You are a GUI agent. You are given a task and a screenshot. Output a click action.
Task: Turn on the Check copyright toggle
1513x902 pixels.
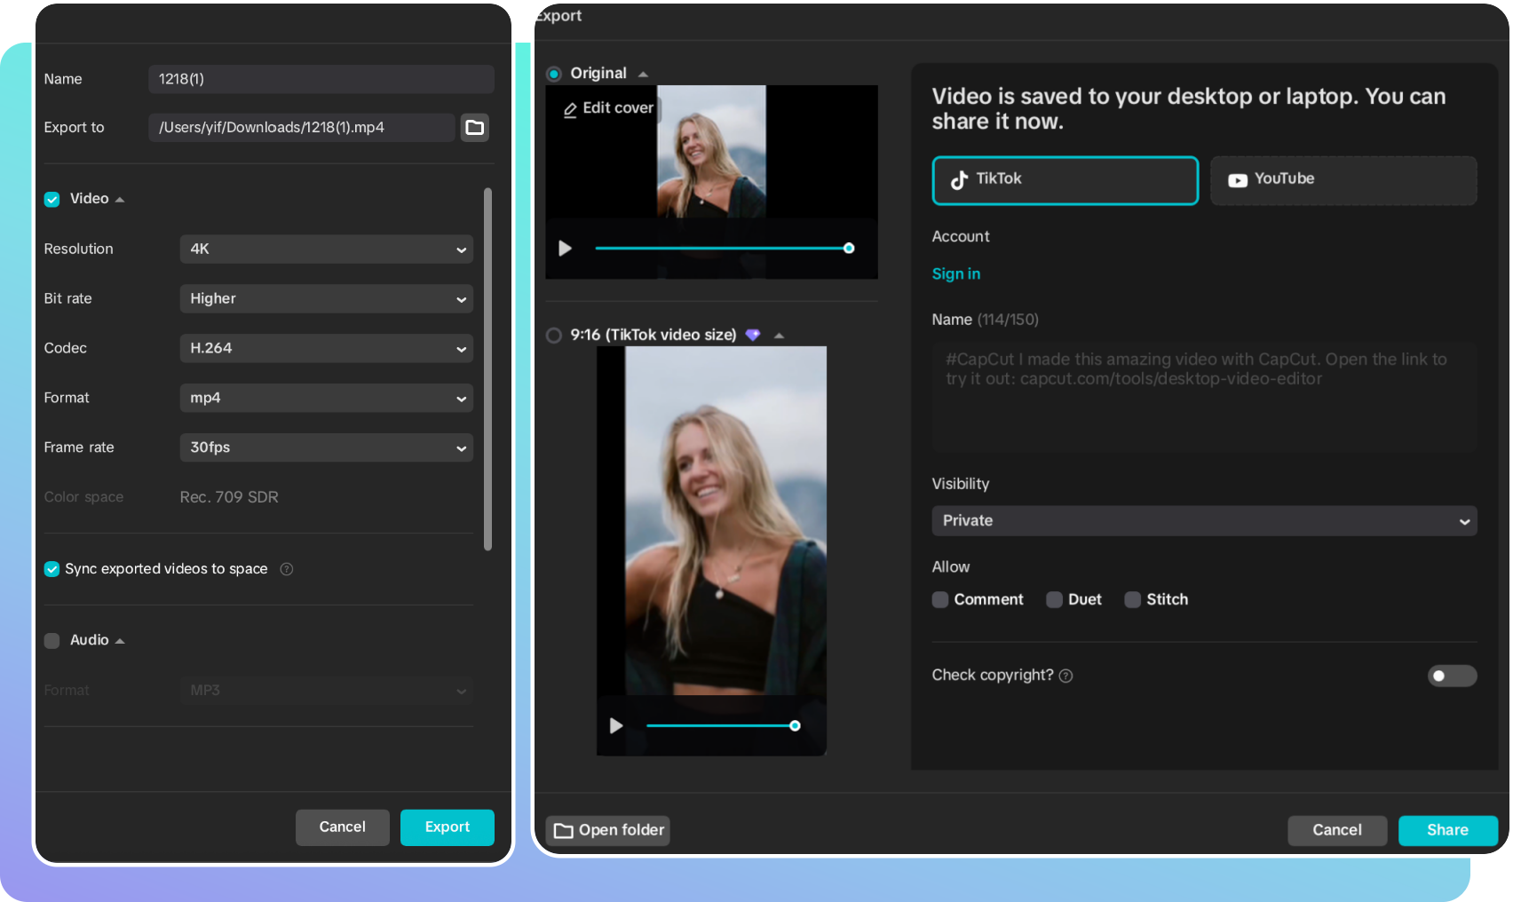click(1452, 676)
